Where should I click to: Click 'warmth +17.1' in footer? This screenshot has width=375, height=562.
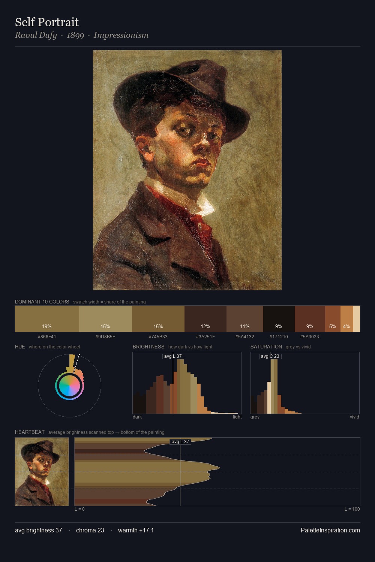point(136,530)
